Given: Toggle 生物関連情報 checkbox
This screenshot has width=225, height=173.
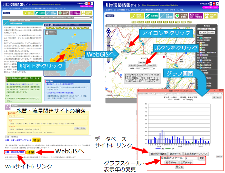Looking at the screenshot, I should pyautogui.click(x=198, y=38).
